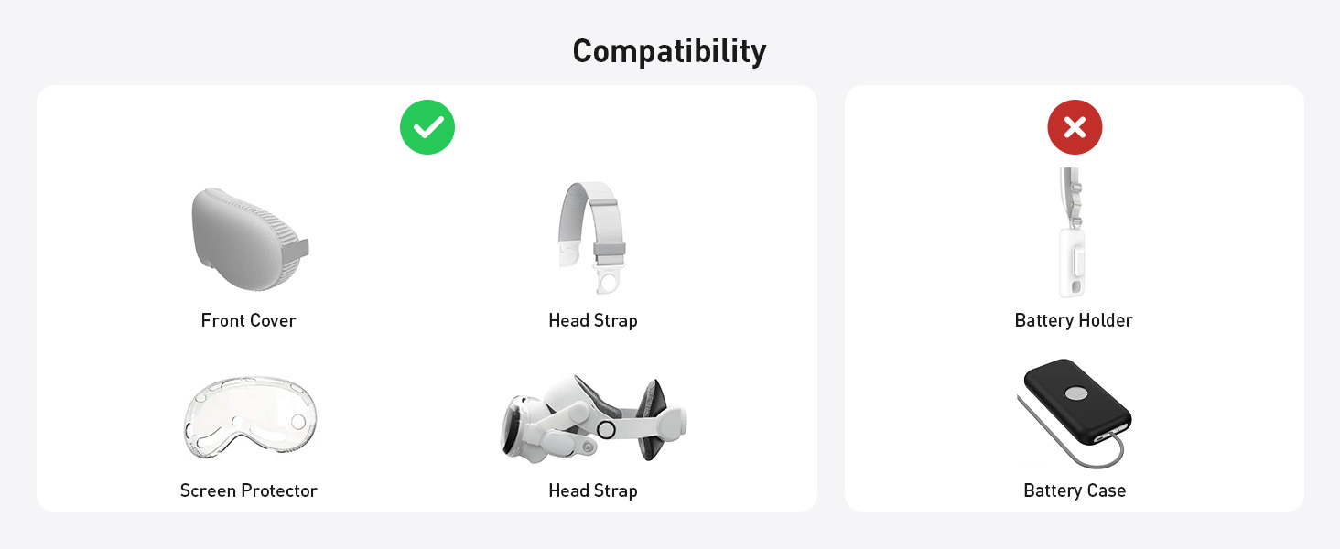Click the Battery Holder label

click(x=1074, y=320)
